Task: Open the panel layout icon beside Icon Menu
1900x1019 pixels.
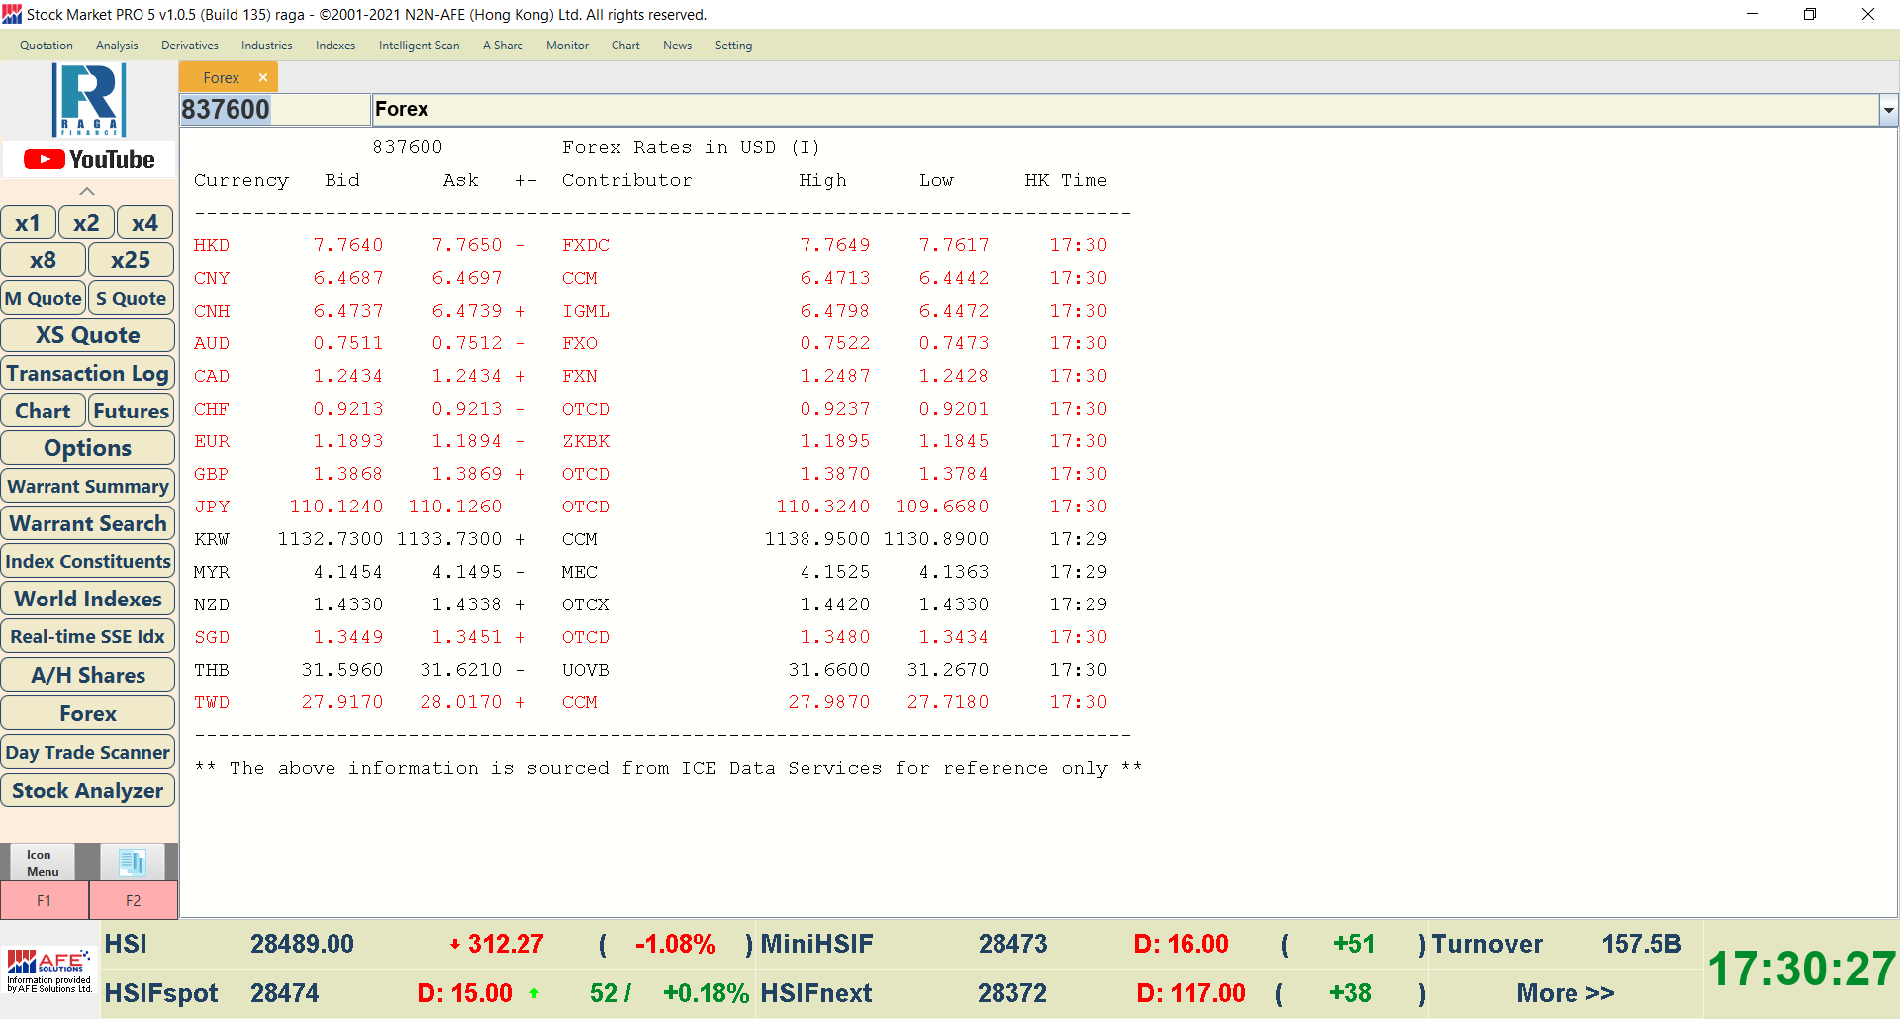Action: pyautogui.click(x=133, y=862)
